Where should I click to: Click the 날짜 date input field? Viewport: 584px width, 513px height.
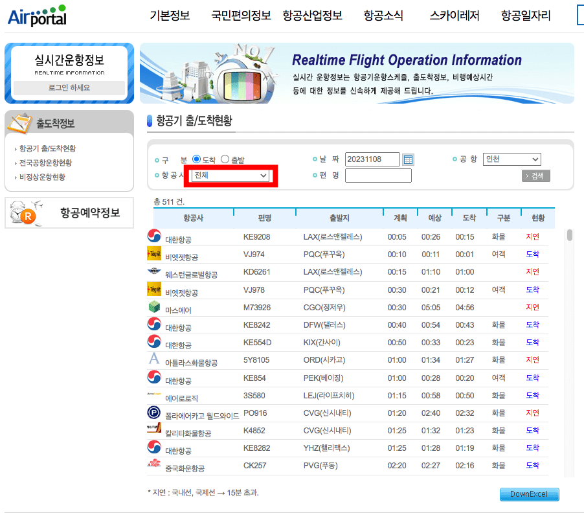372,159
